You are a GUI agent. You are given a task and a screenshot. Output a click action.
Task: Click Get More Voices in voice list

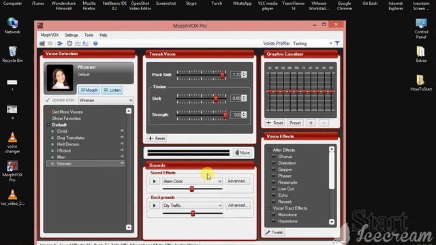click(x=67, y=112)
